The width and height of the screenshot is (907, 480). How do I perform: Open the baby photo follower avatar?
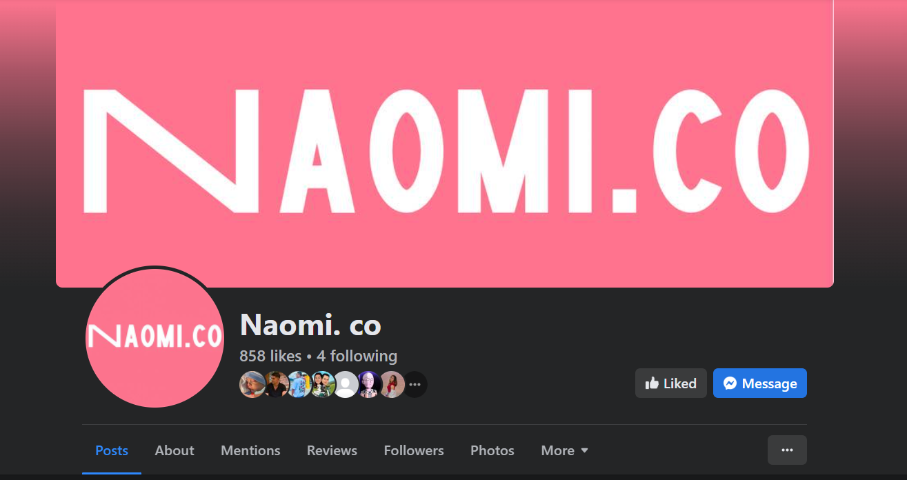point(252,384)
